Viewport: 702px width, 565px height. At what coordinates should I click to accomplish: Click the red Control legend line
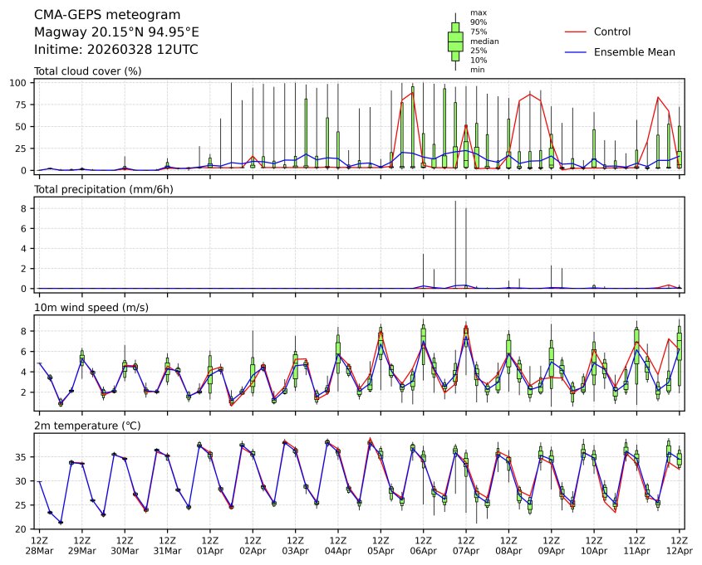(x=576, y=32)
